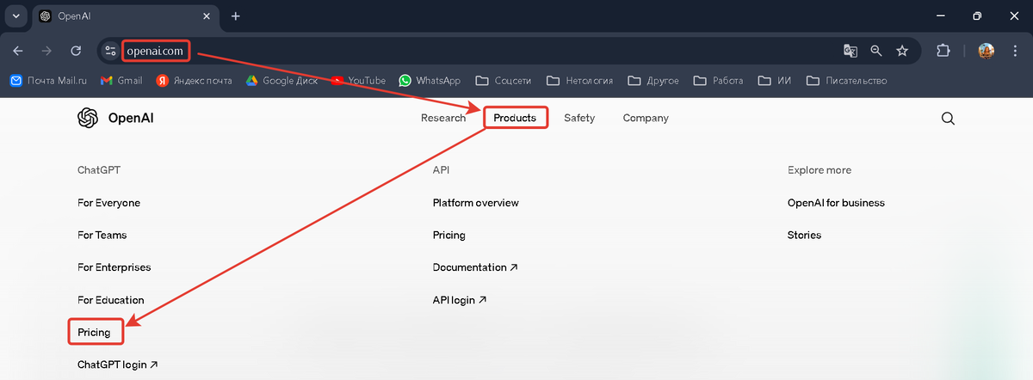The image size is (1033, 380).
Task: Click the Explore more heading
Action: pyautogui.click(x=820, y=170)
